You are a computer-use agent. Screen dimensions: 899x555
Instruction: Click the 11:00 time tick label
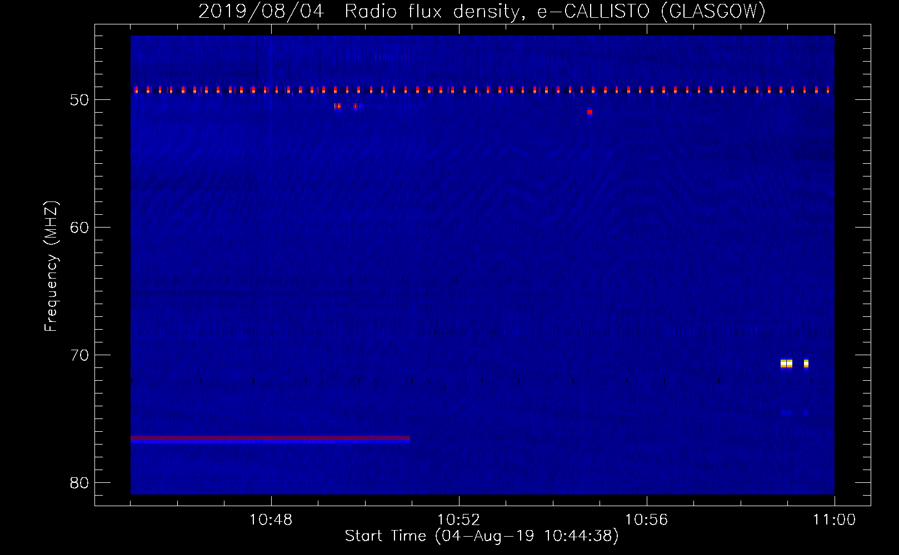[834, 520]
